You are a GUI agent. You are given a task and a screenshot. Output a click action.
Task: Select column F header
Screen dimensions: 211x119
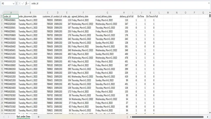83,13
